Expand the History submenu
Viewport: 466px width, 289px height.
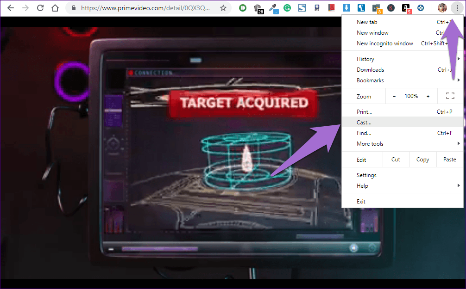tap(365, 59)
